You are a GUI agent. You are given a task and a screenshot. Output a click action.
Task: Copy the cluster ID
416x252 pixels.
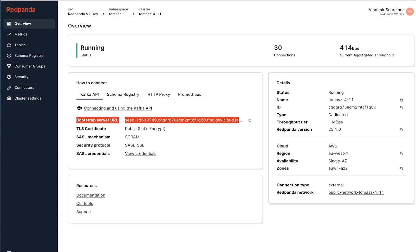(x=402, y=107)
